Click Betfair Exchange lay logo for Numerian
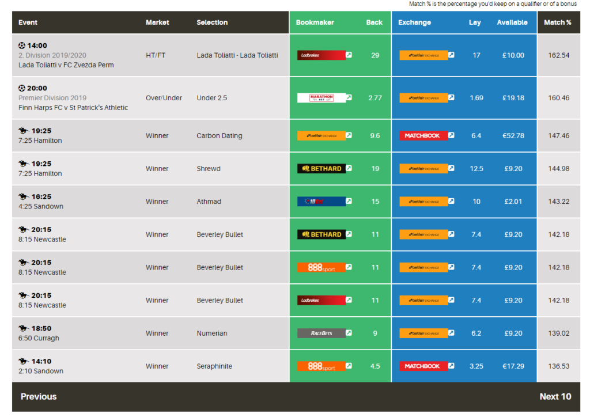This screenshot has height=417, width=590. [x=422, y=333]
